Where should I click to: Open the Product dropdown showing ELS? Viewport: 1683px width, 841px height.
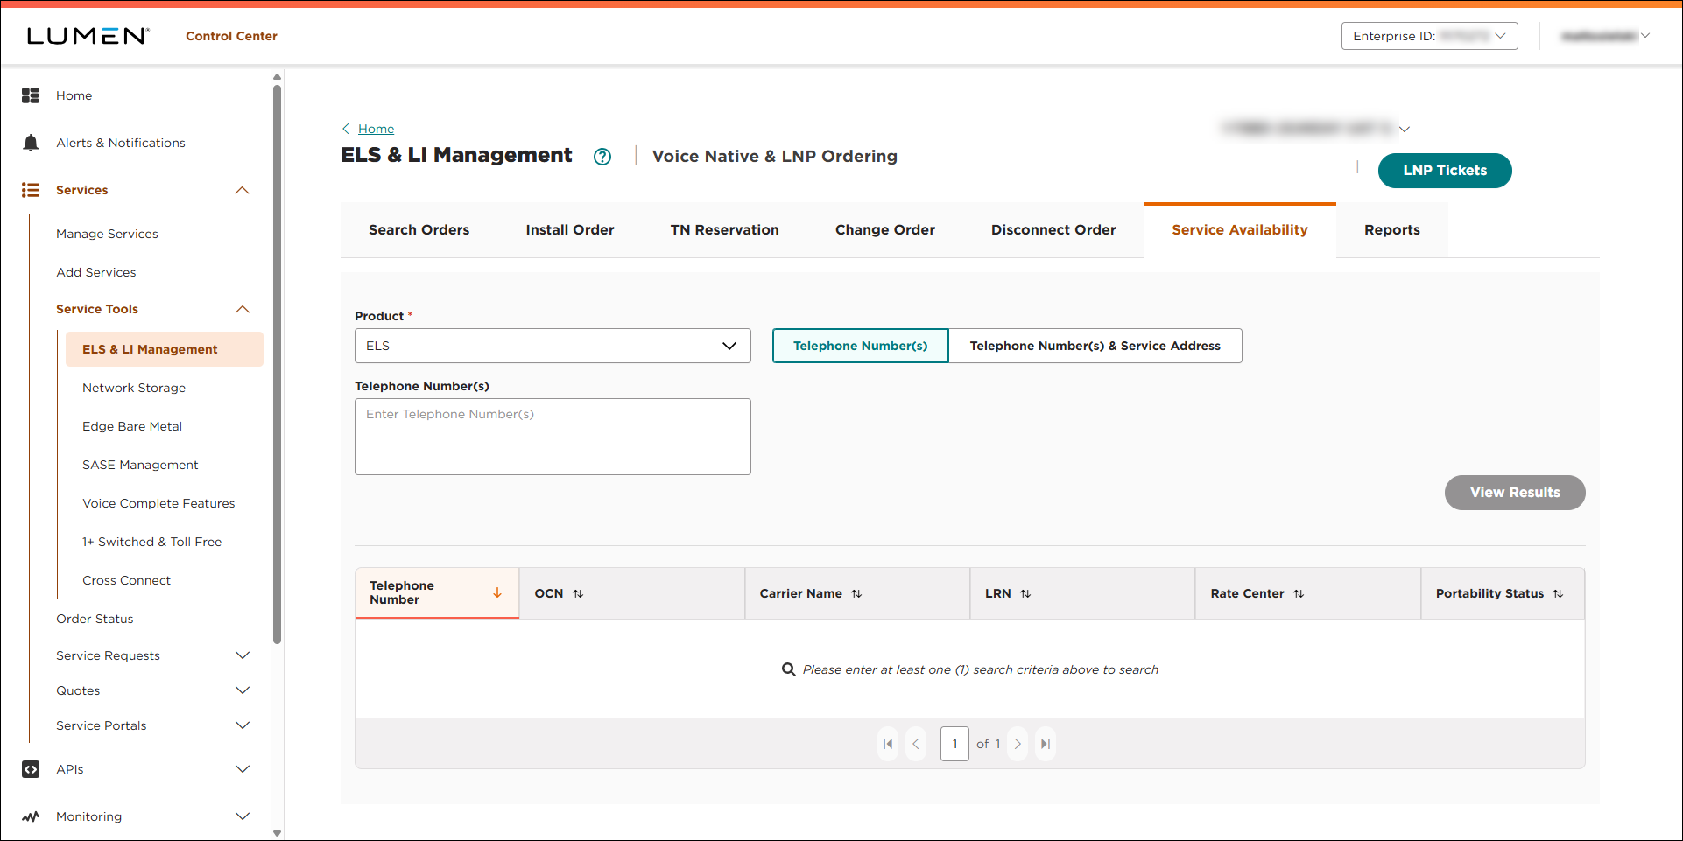click(553, 346)
